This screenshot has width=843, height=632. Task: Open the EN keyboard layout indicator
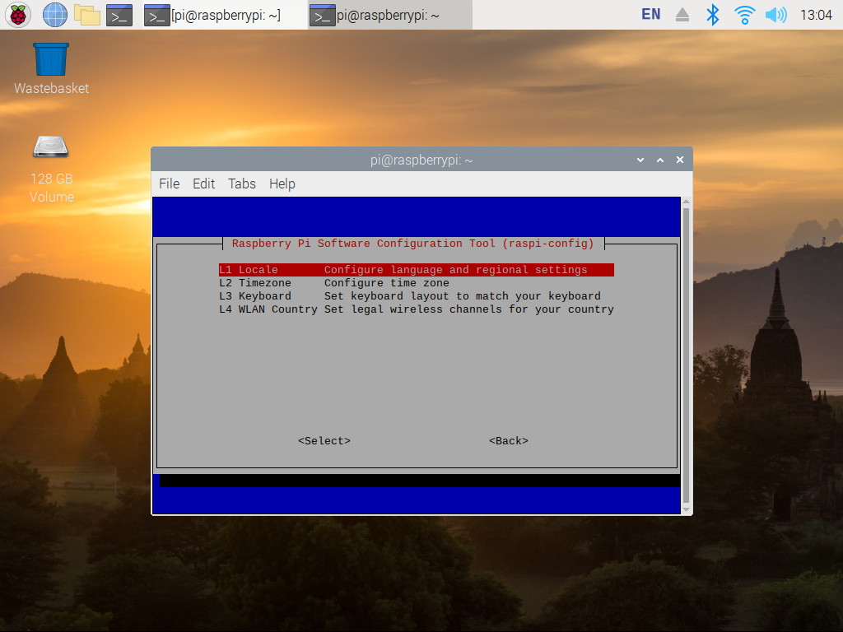(650, 15)
